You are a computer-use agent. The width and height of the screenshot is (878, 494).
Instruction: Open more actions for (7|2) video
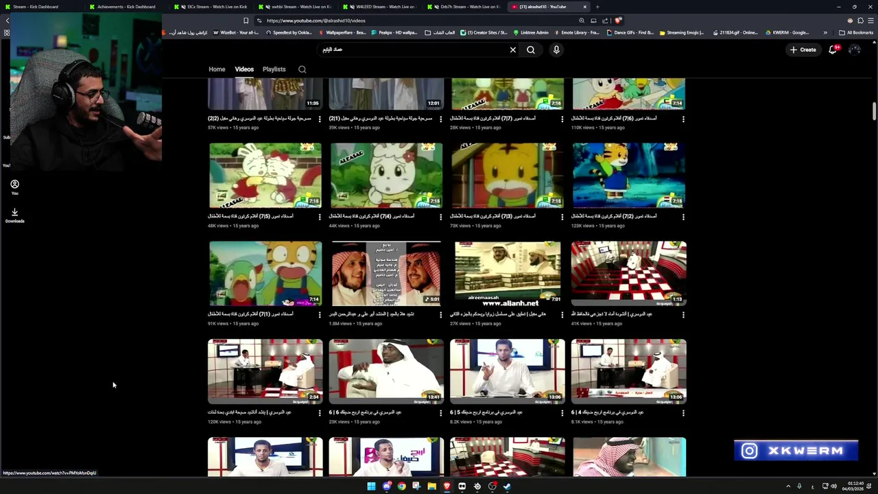pyautogui.click(x=683, y=217)
